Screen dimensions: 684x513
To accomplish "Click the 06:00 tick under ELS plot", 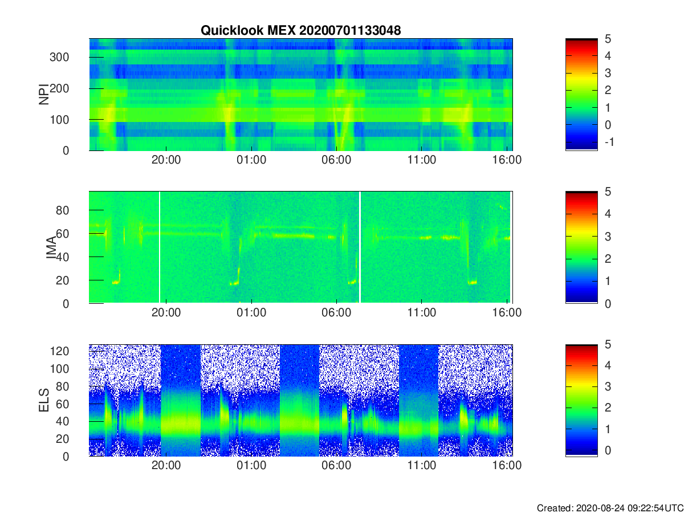I will (x=336, y=466).
